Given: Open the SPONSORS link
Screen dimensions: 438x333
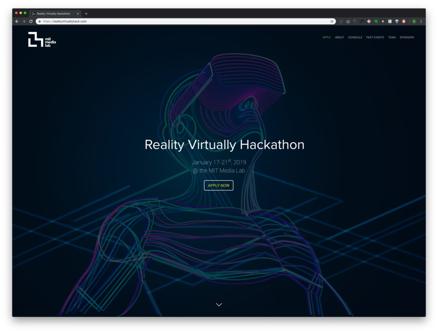Looking at the screenshot, I should tap(406, 37).
